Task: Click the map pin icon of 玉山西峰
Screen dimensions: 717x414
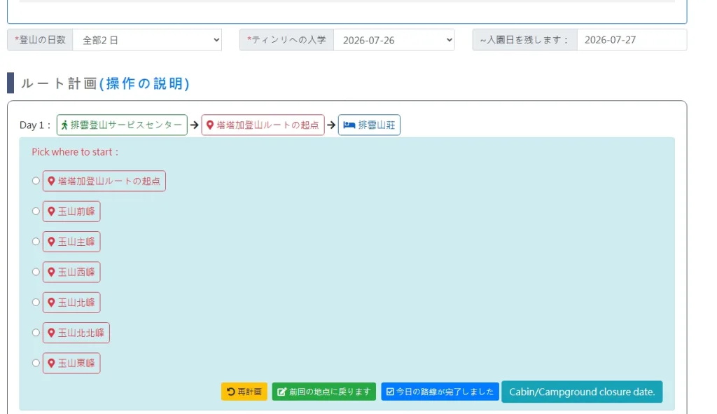Action: (x=51, y=272)
